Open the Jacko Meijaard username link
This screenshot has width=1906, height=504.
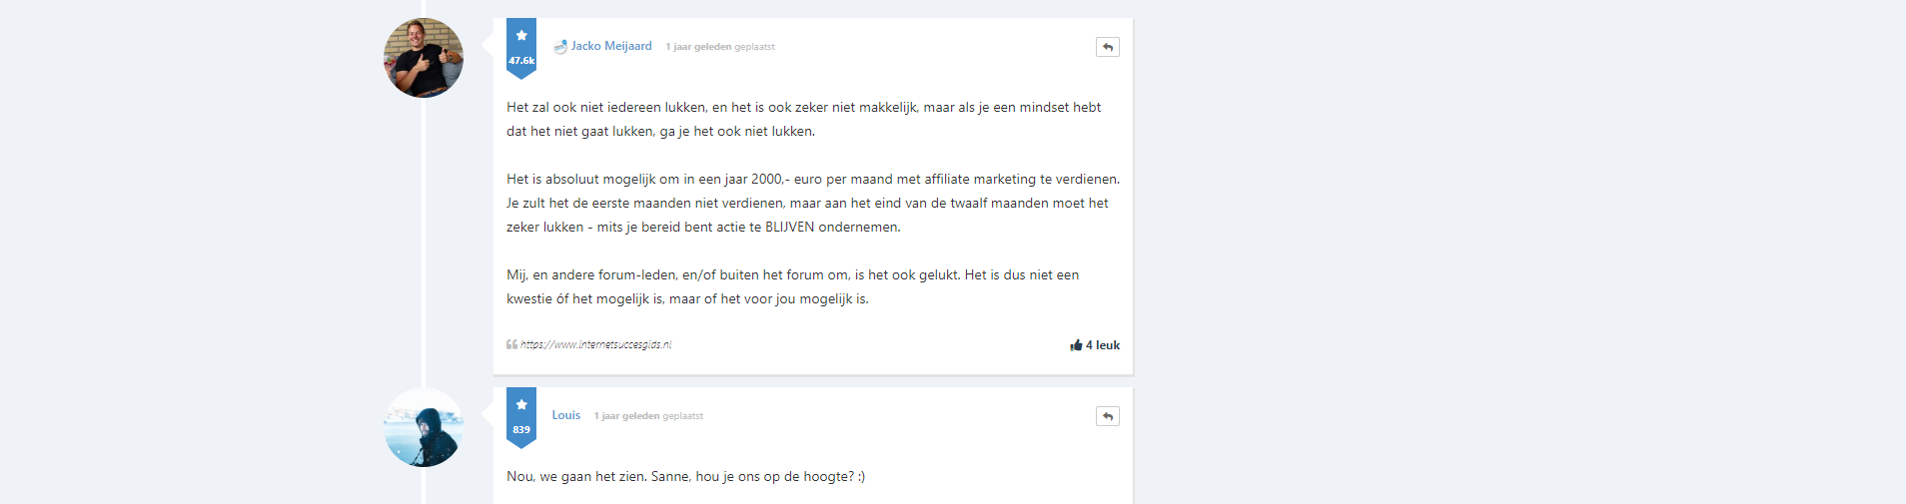coord(611,46)
